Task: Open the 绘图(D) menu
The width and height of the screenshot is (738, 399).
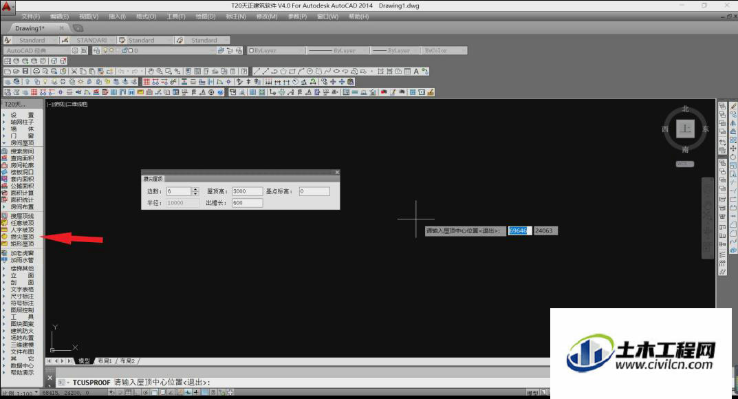Action: 205,17
